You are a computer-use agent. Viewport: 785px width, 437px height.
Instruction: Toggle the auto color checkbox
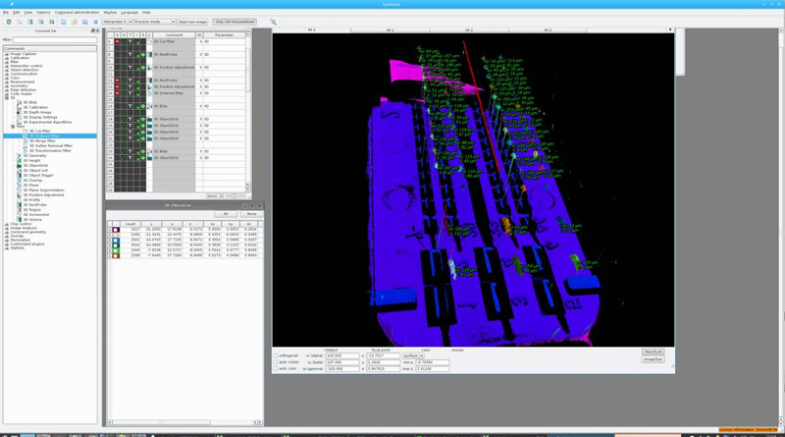[x=276, y=369]
